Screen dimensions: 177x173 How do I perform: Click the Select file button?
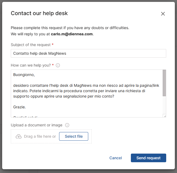pos(74,136)
